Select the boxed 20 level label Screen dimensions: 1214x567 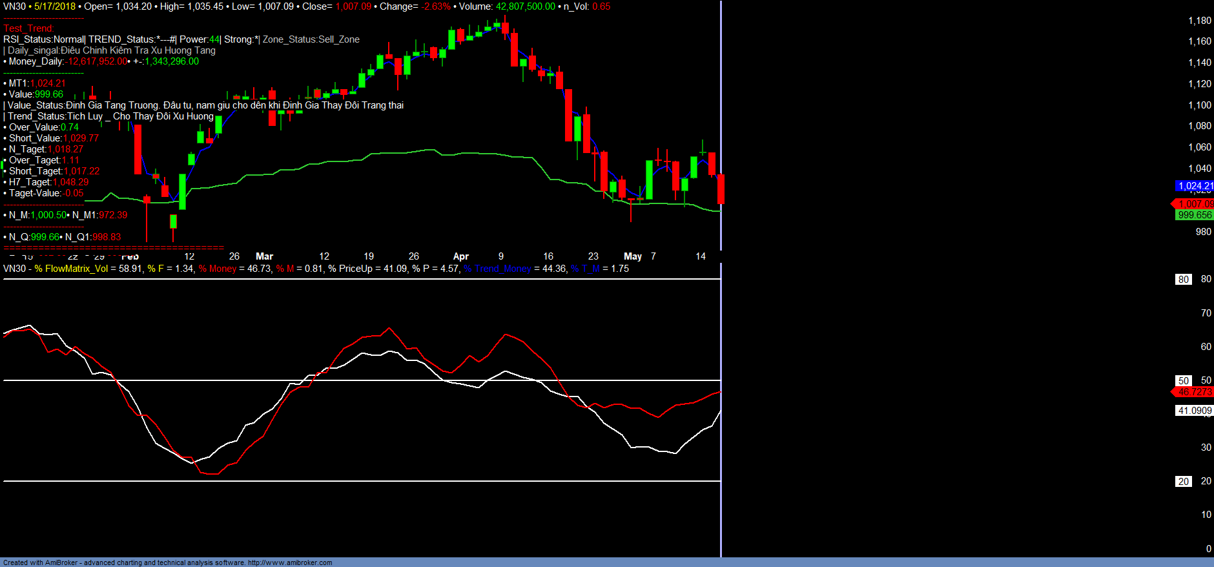1183,482
